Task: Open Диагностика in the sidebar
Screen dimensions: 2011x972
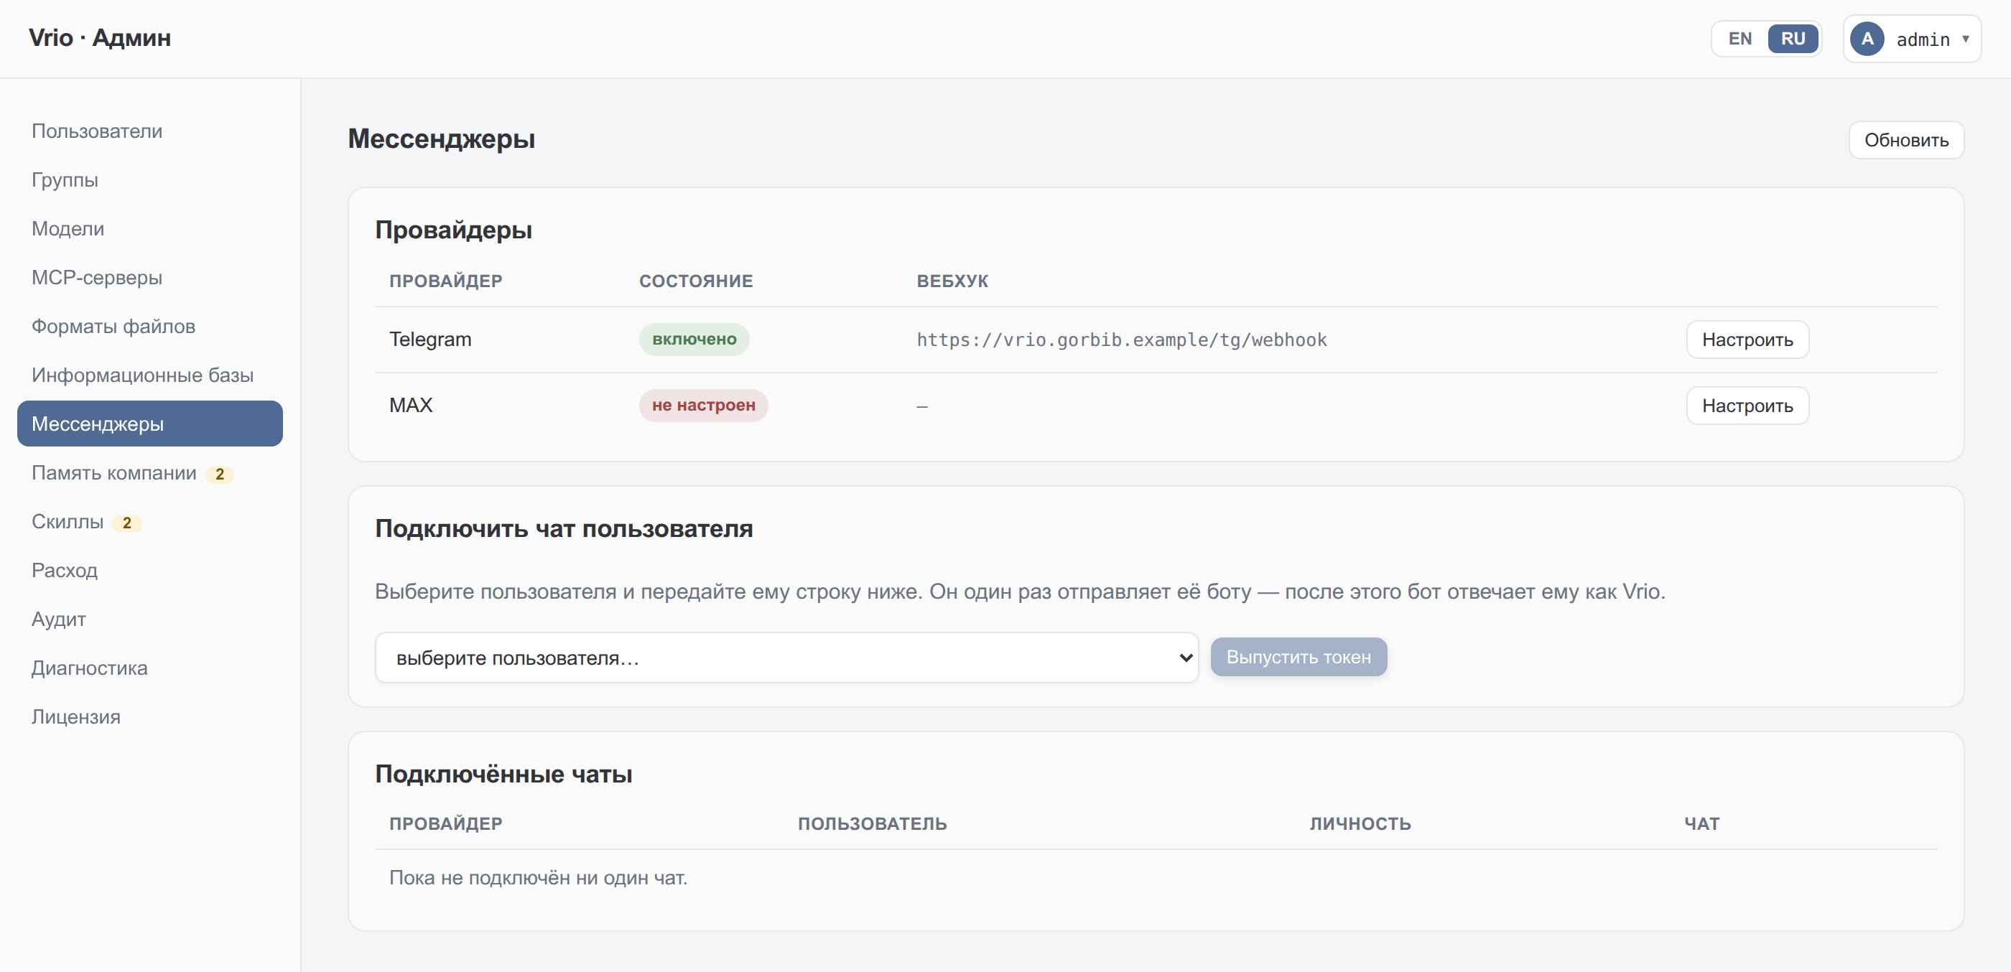Action: point(150,668)
